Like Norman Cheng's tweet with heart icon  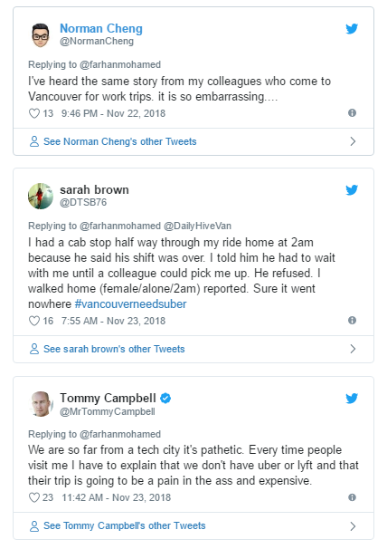pos(34,113)
